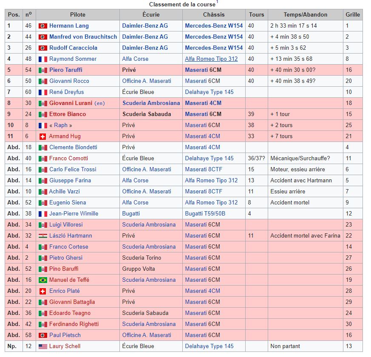
Task: Open the Paul Pietsch link
Action: point(65,335)
